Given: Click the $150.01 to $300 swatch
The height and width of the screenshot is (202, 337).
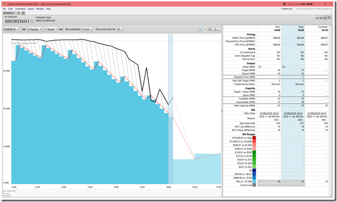Looking at the screenshot, I should pyautogui.click(x=254, y=152).
